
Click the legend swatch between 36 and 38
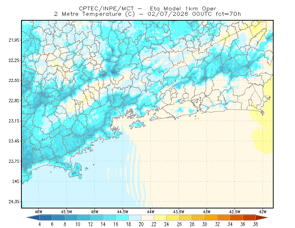coord(249,218)
